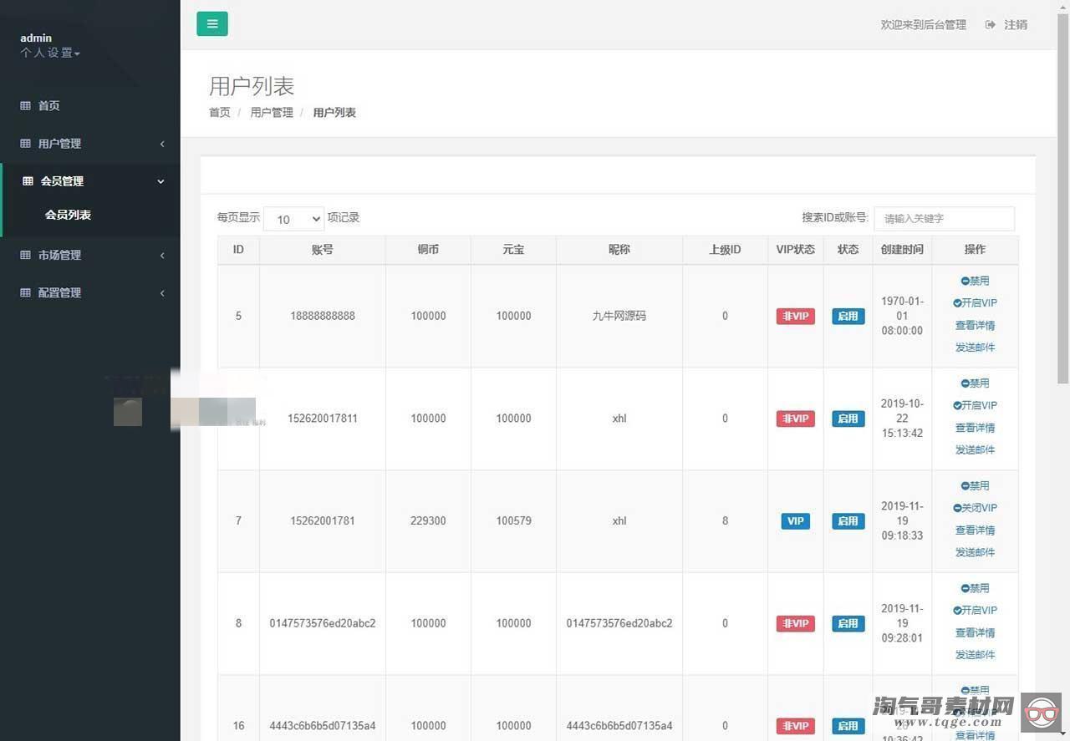Viewport: 1070px width, 741px height.
Task: Click the search ID or account input field
Action: click(x=945, y=219)
